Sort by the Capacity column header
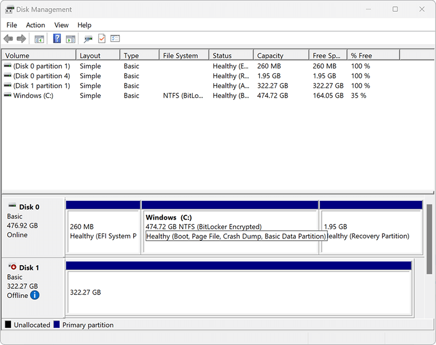This screenshot has width=436, height=345. pyautogui.click(x=281, y=56)
